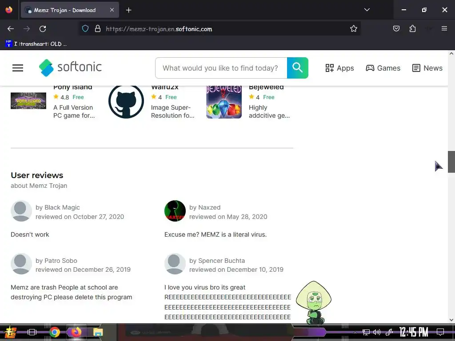Click Bejeweled Highly addictive description
Screen dimensions: 455x341
click(x=269, y=111)
